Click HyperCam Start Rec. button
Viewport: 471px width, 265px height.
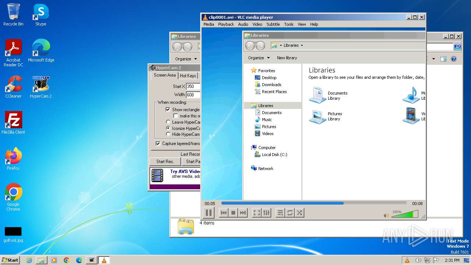(x=165, y=162)
